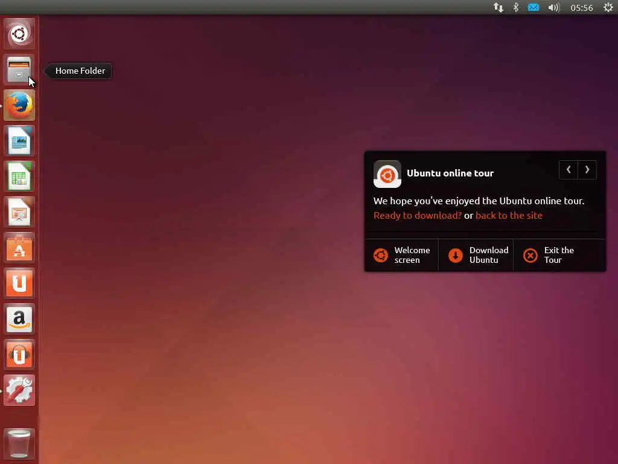Click the 'Ubuntu online tour' heading
Viewport: 618px width, 464px height.
(x=450, y=173)
